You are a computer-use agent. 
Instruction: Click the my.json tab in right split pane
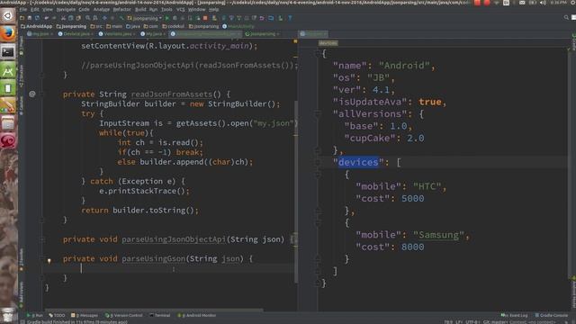[x=313, y=34]
